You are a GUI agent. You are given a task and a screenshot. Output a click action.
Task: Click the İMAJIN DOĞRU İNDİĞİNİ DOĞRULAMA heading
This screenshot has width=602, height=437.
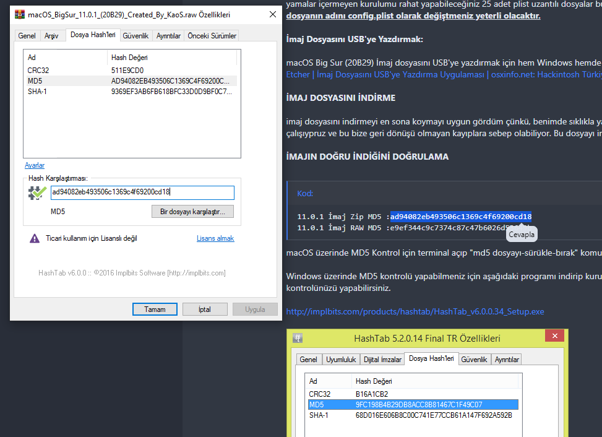[x=367, y=157]
